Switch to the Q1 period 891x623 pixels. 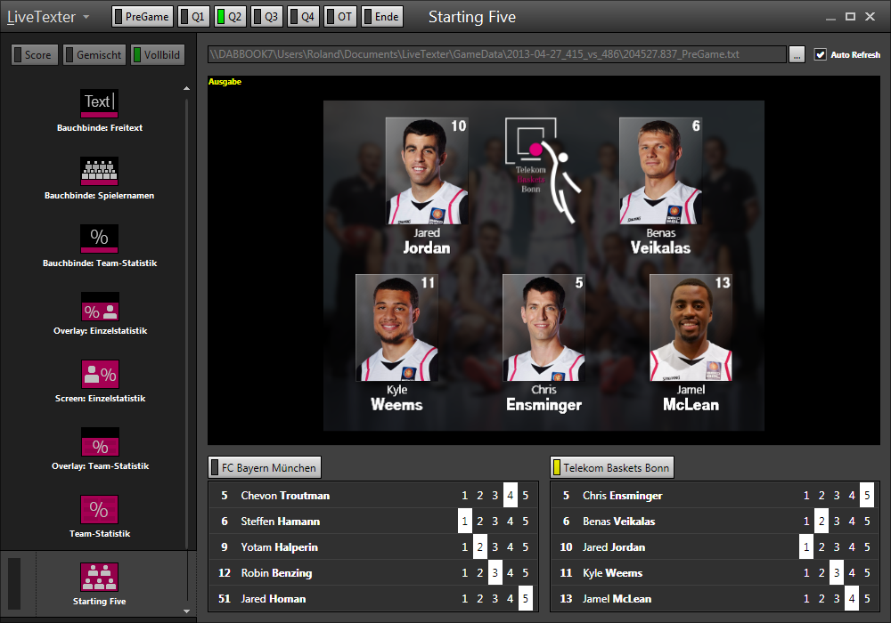click(193, 16)
